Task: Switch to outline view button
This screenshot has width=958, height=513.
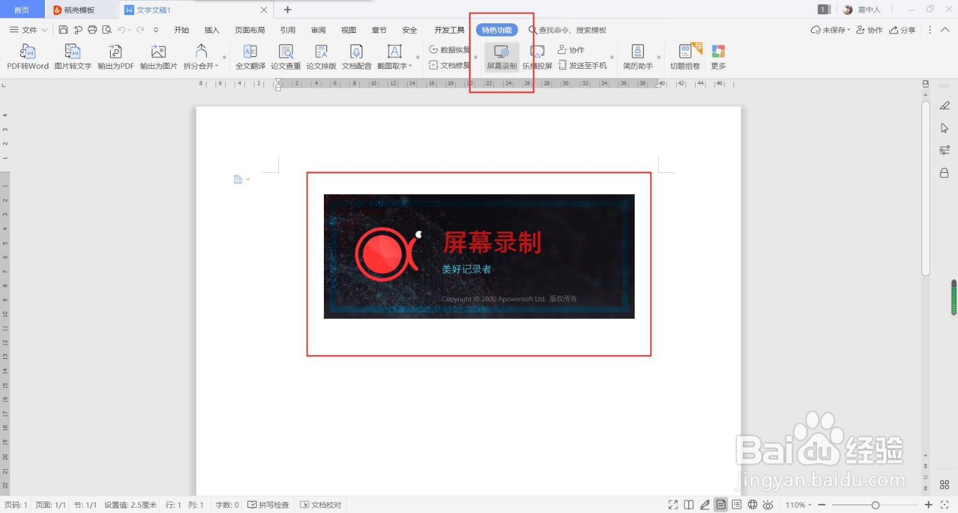Action: 736,505
